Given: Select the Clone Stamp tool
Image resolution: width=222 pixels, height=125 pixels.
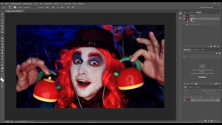Looking at the screenshot, I should [2, 38].
